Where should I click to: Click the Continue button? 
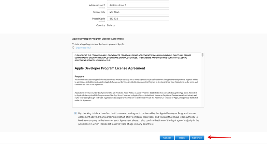coord(197,138)
